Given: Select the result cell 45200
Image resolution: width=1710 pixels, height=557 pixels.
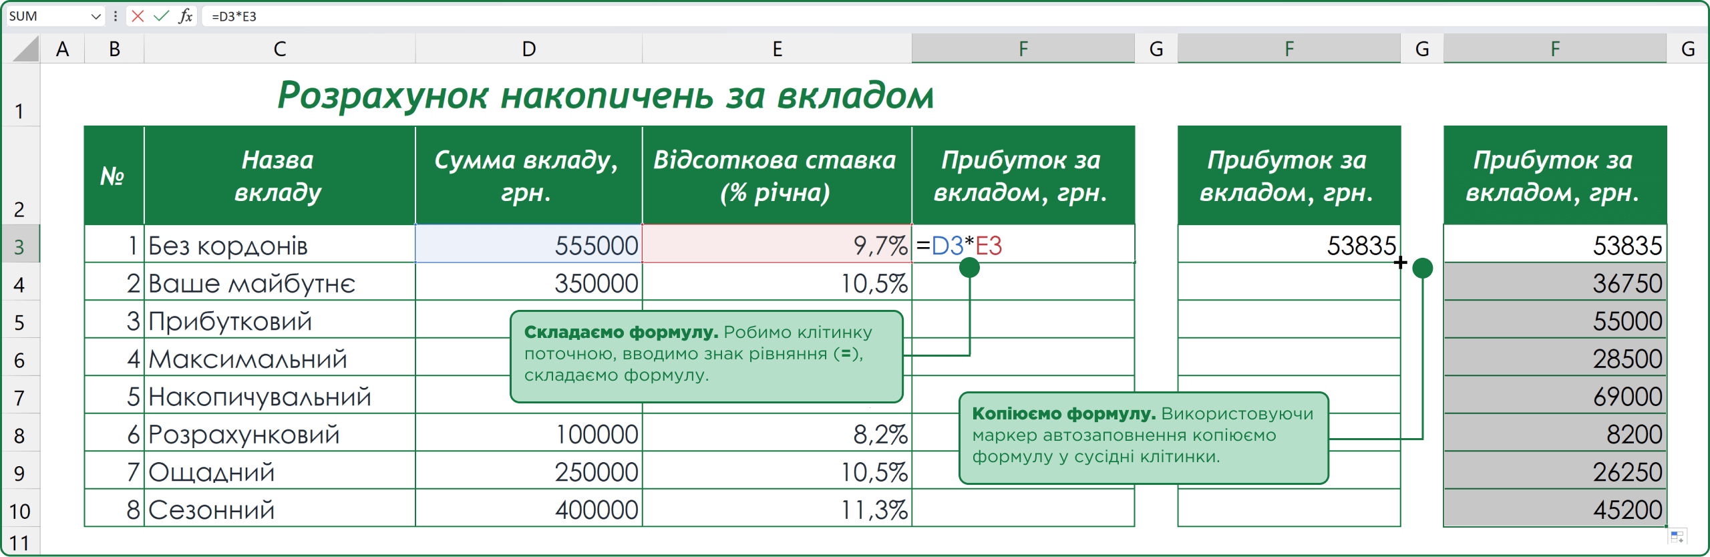Looking at the screenshot, I should [1555, 508].
